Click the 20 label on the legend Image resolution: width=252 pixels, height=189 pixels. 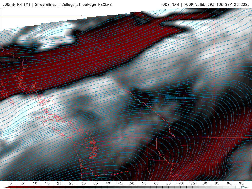click(x=59, y=183)
